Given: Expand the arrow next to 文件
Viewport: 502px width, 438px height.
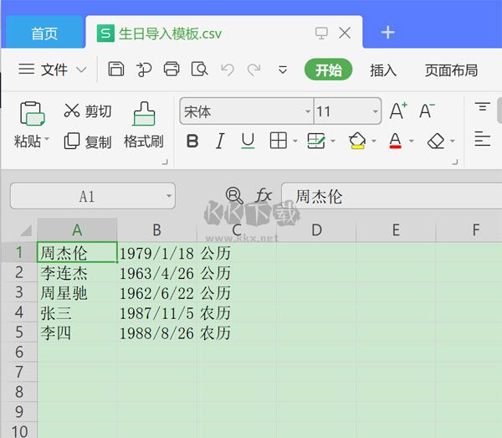Looking at the screenshot, I should [x=82, y=70].
